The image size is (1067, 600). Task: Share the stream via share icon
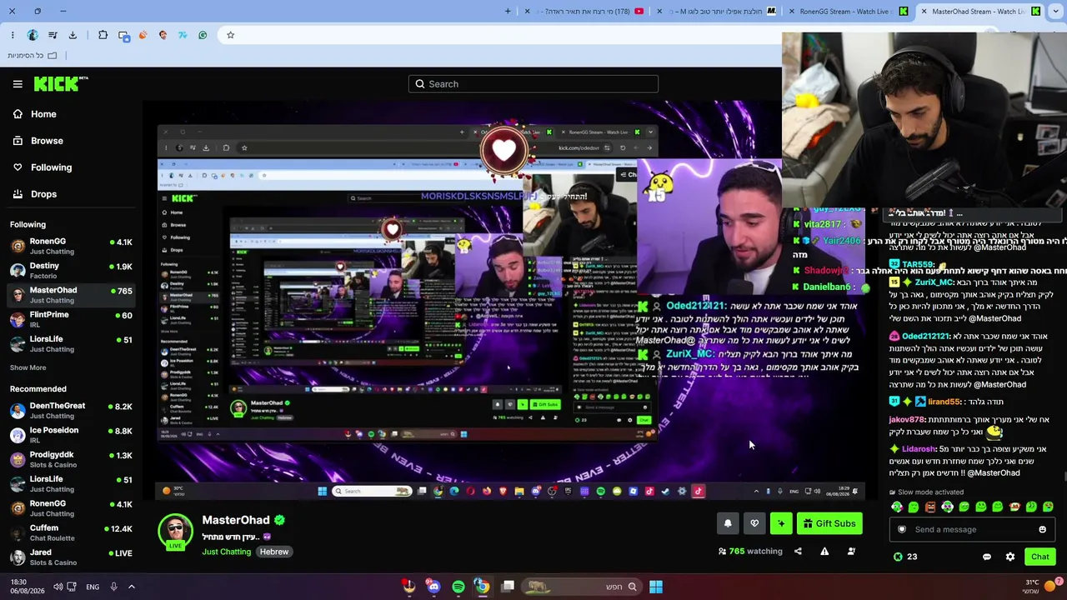coord(798,551)
